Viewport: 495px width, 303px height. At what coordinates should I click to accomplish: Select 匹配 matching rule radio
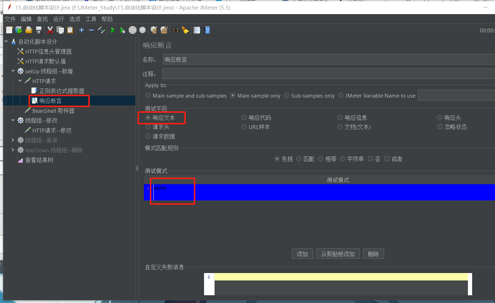(x=299, y=159)
